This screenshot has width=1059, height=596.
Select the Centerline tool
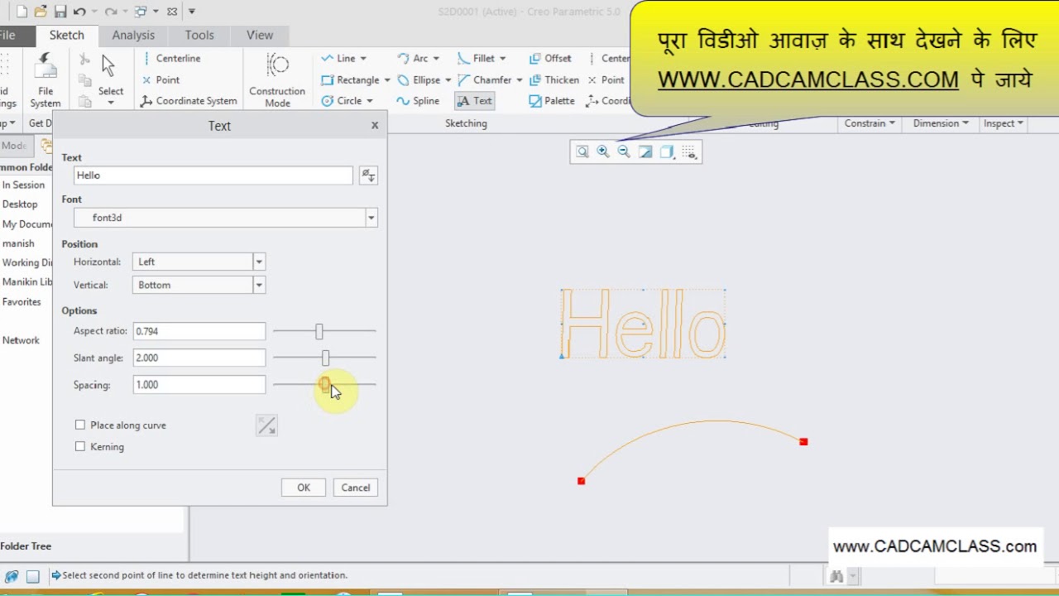170,59
